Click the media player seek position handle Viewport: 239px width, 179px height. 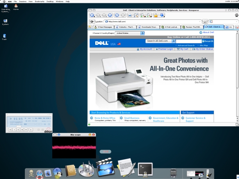[19, 127]
